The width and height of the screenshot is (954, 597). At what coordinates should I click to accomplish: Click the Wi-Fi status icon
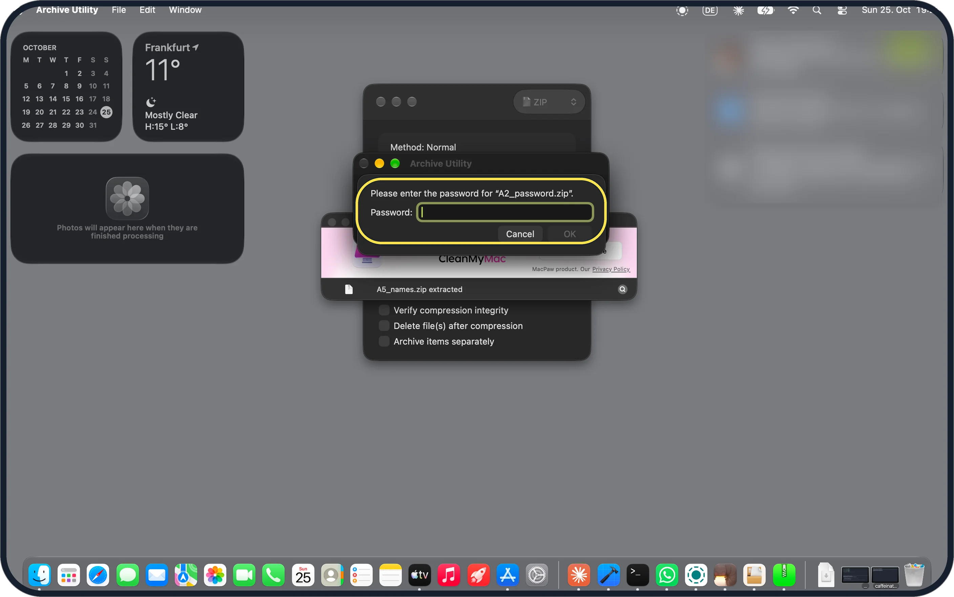click(x=792, y=10)
